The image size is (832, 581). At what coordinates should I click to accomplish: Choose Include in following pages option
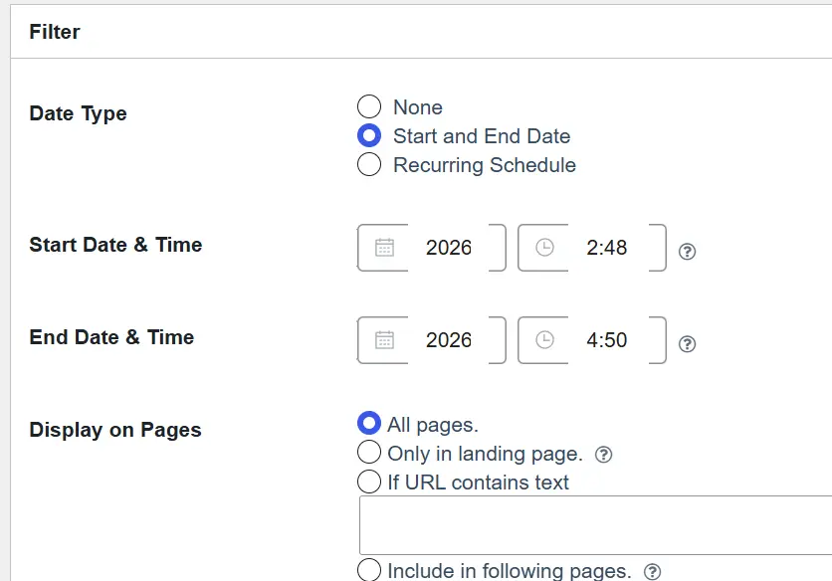click(x=369, y=569)
